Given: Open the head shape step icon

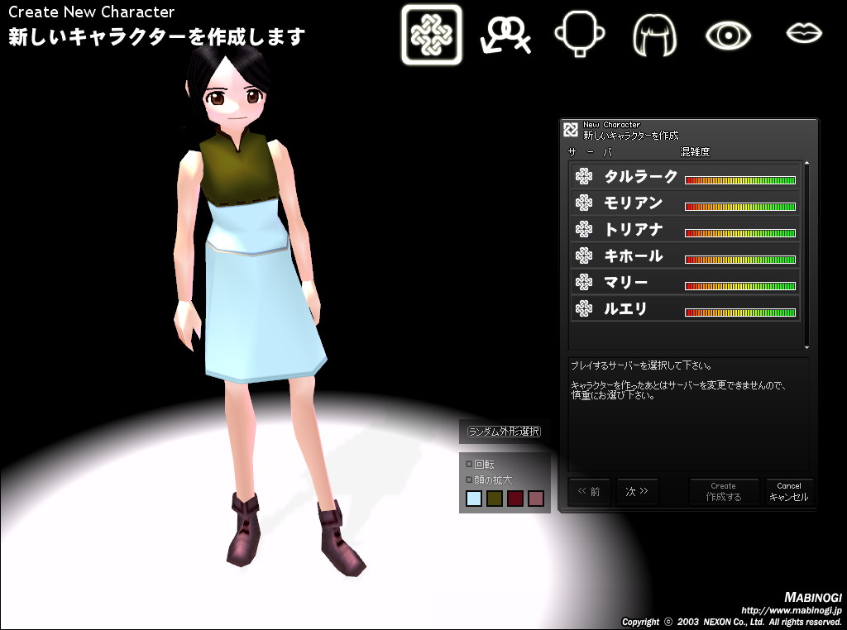Looking at the screenshot, I should coord(580,34).
